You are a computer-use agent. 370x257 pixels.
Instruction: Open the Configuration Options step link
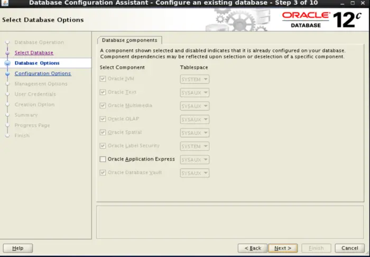[43, 73]
